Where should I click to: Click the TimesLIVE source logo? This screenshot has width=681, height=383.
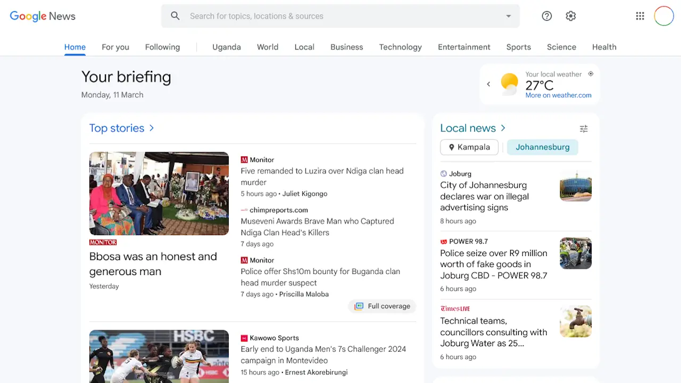click(x=455, y=309)
